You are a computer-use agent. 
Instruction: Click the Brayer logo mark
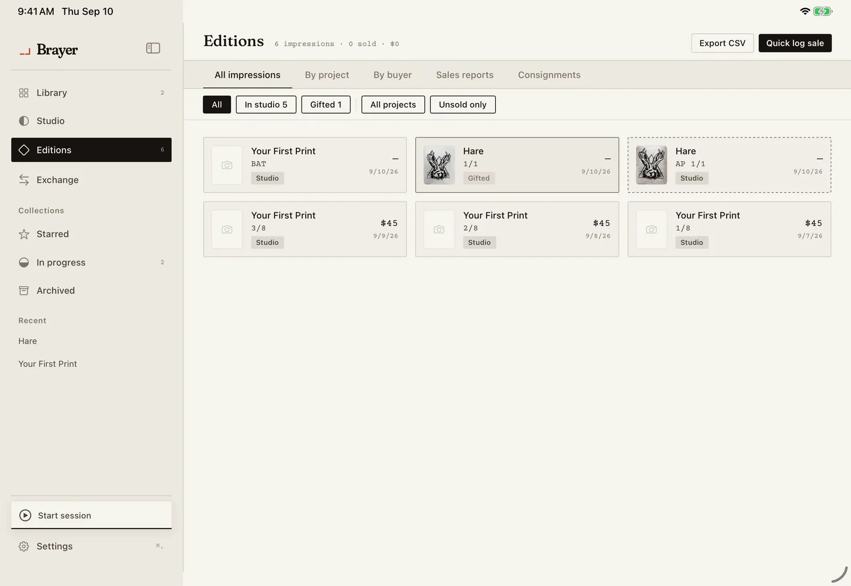pyautogui.click(x=24, y=52)
